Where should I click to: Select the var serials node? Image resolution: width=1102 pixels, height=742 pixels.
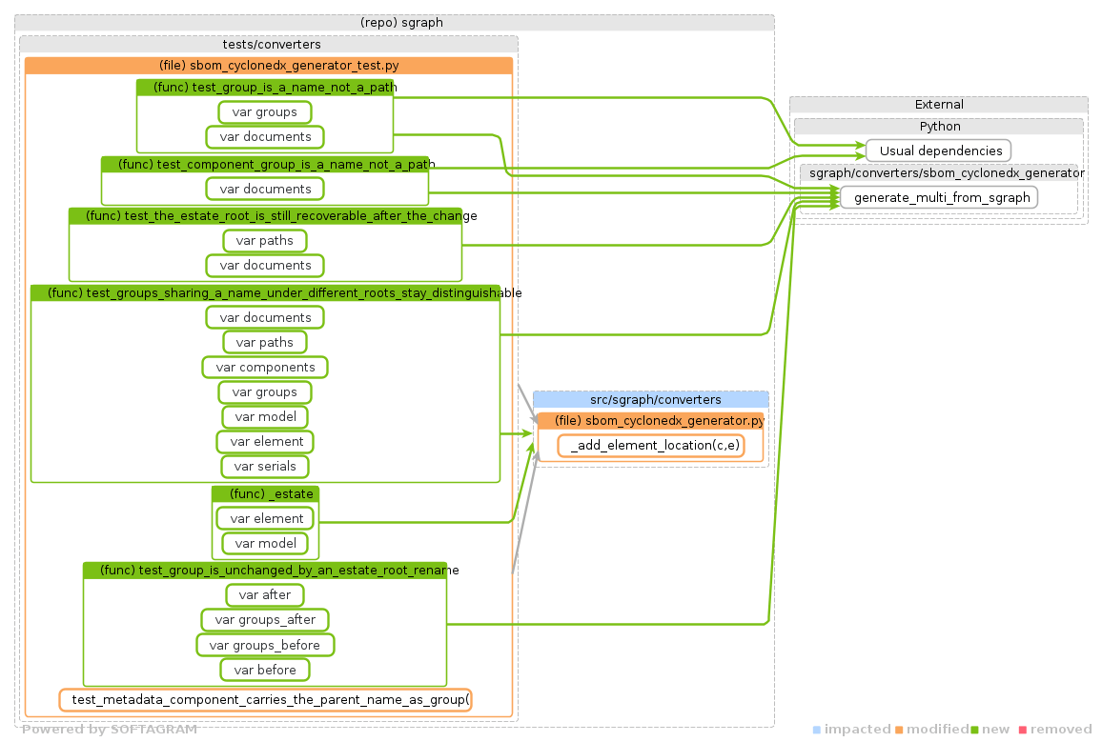click(265, 466)
